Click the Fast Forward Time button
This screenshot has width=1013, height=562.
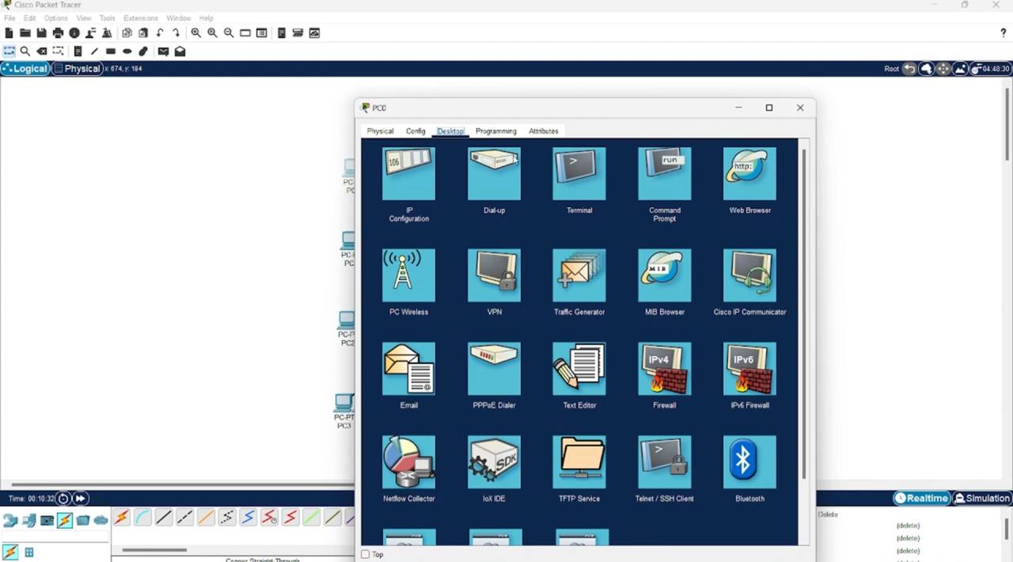point(80,498)
